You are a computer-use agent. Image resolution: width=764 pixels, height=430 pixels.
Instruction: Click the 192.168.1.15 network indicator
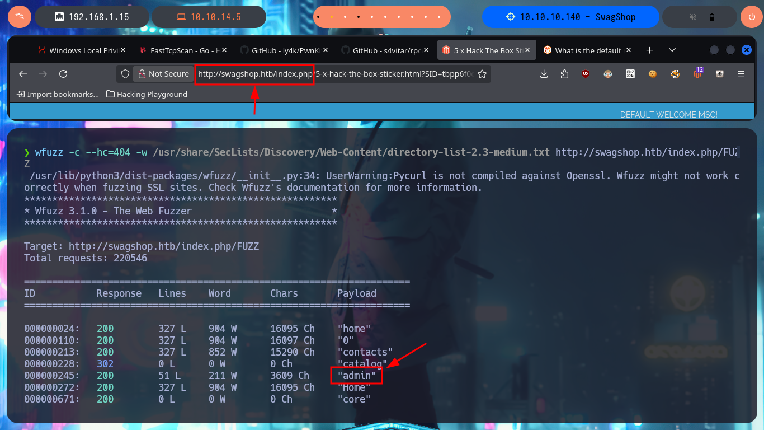[92, 17]
